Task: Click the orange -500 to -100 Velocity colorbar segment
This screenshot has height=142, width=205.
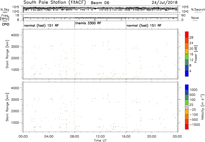Action: (187, 117)
